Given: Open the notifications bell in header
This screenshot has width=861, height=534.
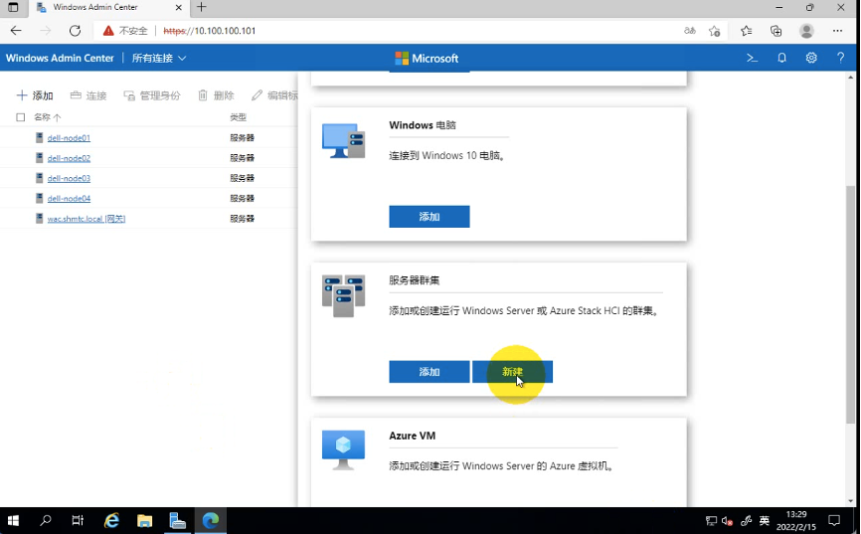Looking at the screenshot, I should click(x=781, y=58).
